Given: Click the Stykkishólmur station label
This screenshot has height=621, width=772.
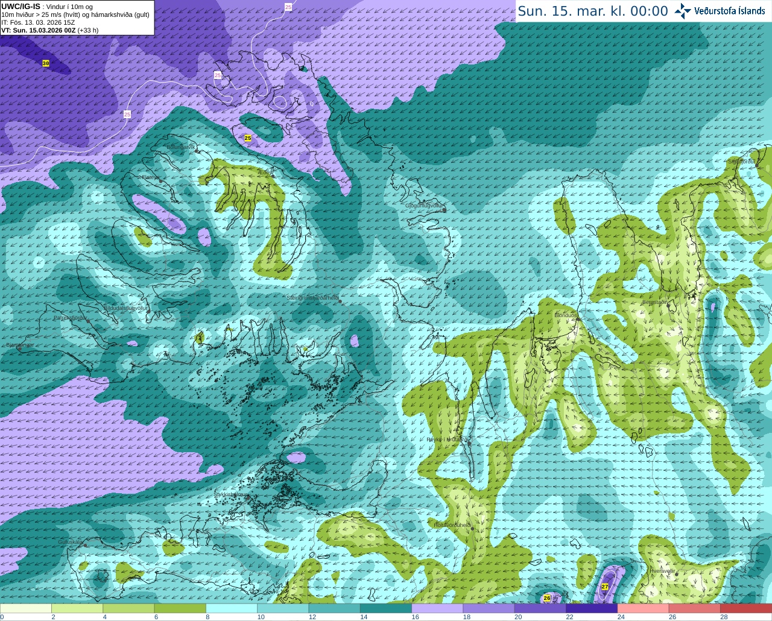Looking at the screenshot, I should coord(232,494).
